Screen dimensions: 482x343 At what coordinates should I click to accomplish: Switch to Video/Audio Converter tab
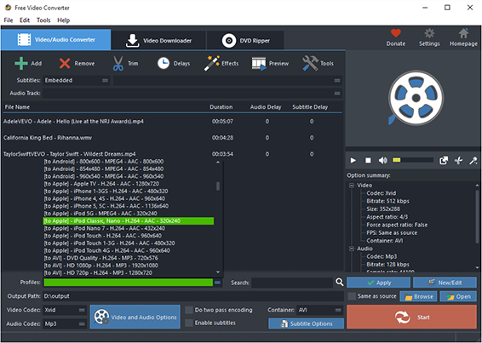click(55, 40)
